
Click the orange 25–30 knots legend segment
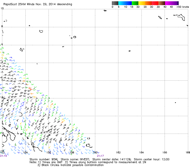(x=148, y=3)
